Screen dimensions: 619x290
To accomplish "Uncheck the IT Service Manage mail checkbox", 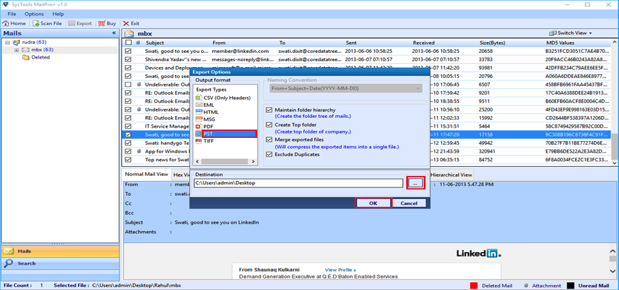I will tap(128, 126).
